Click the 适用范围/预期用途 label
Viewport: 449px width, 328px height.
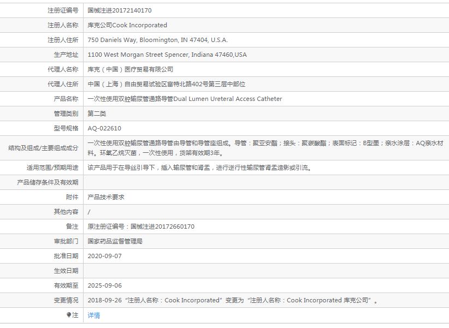[52, 168]
